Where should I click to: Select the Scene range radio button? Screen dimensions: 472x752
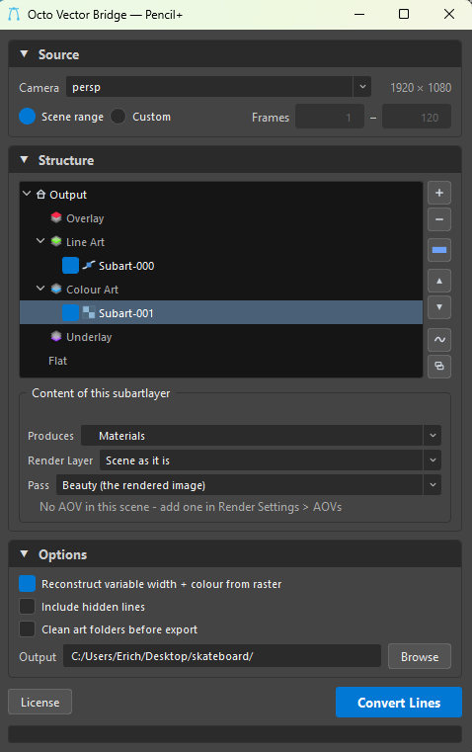pyautogui.click(x=27, y=117)
